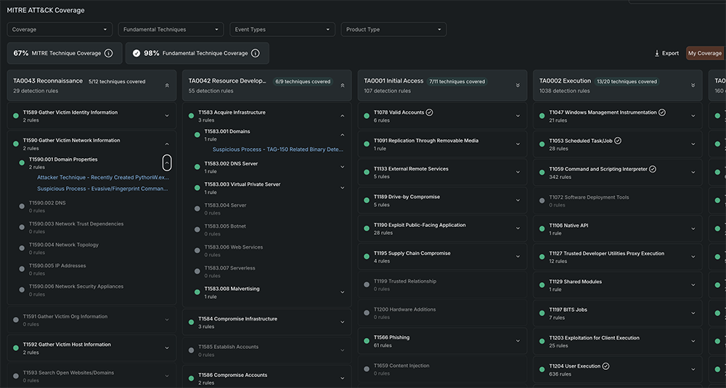The image size is (726, 388).
Task: Click verified badge beside T1047 Windows Management Instrumentation
Action: (x=662, y=112)
